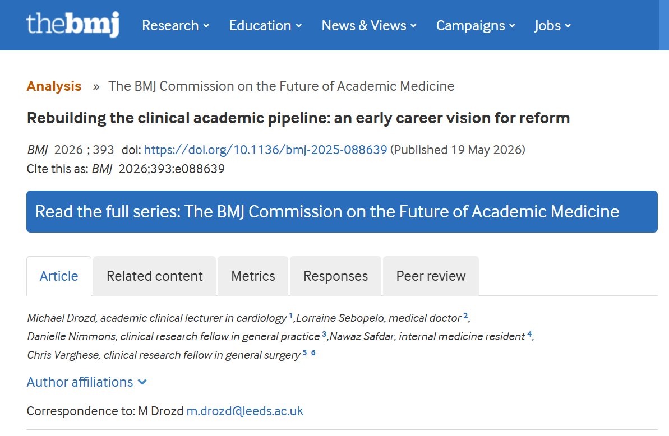Switch to Related content tab
669x436 pixels.
click(154, 276)
